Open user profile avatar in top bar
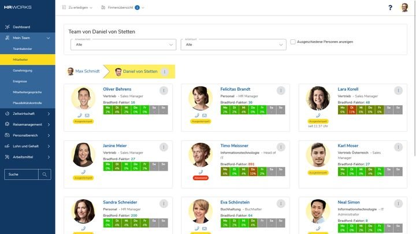The height and width of the screenshot is (234, 416). point(404,8)
